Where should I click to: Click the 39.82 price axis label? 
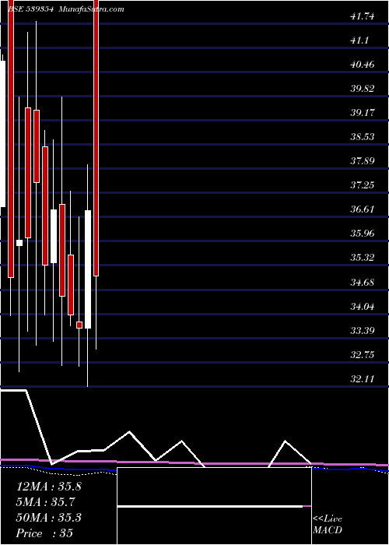363,89
